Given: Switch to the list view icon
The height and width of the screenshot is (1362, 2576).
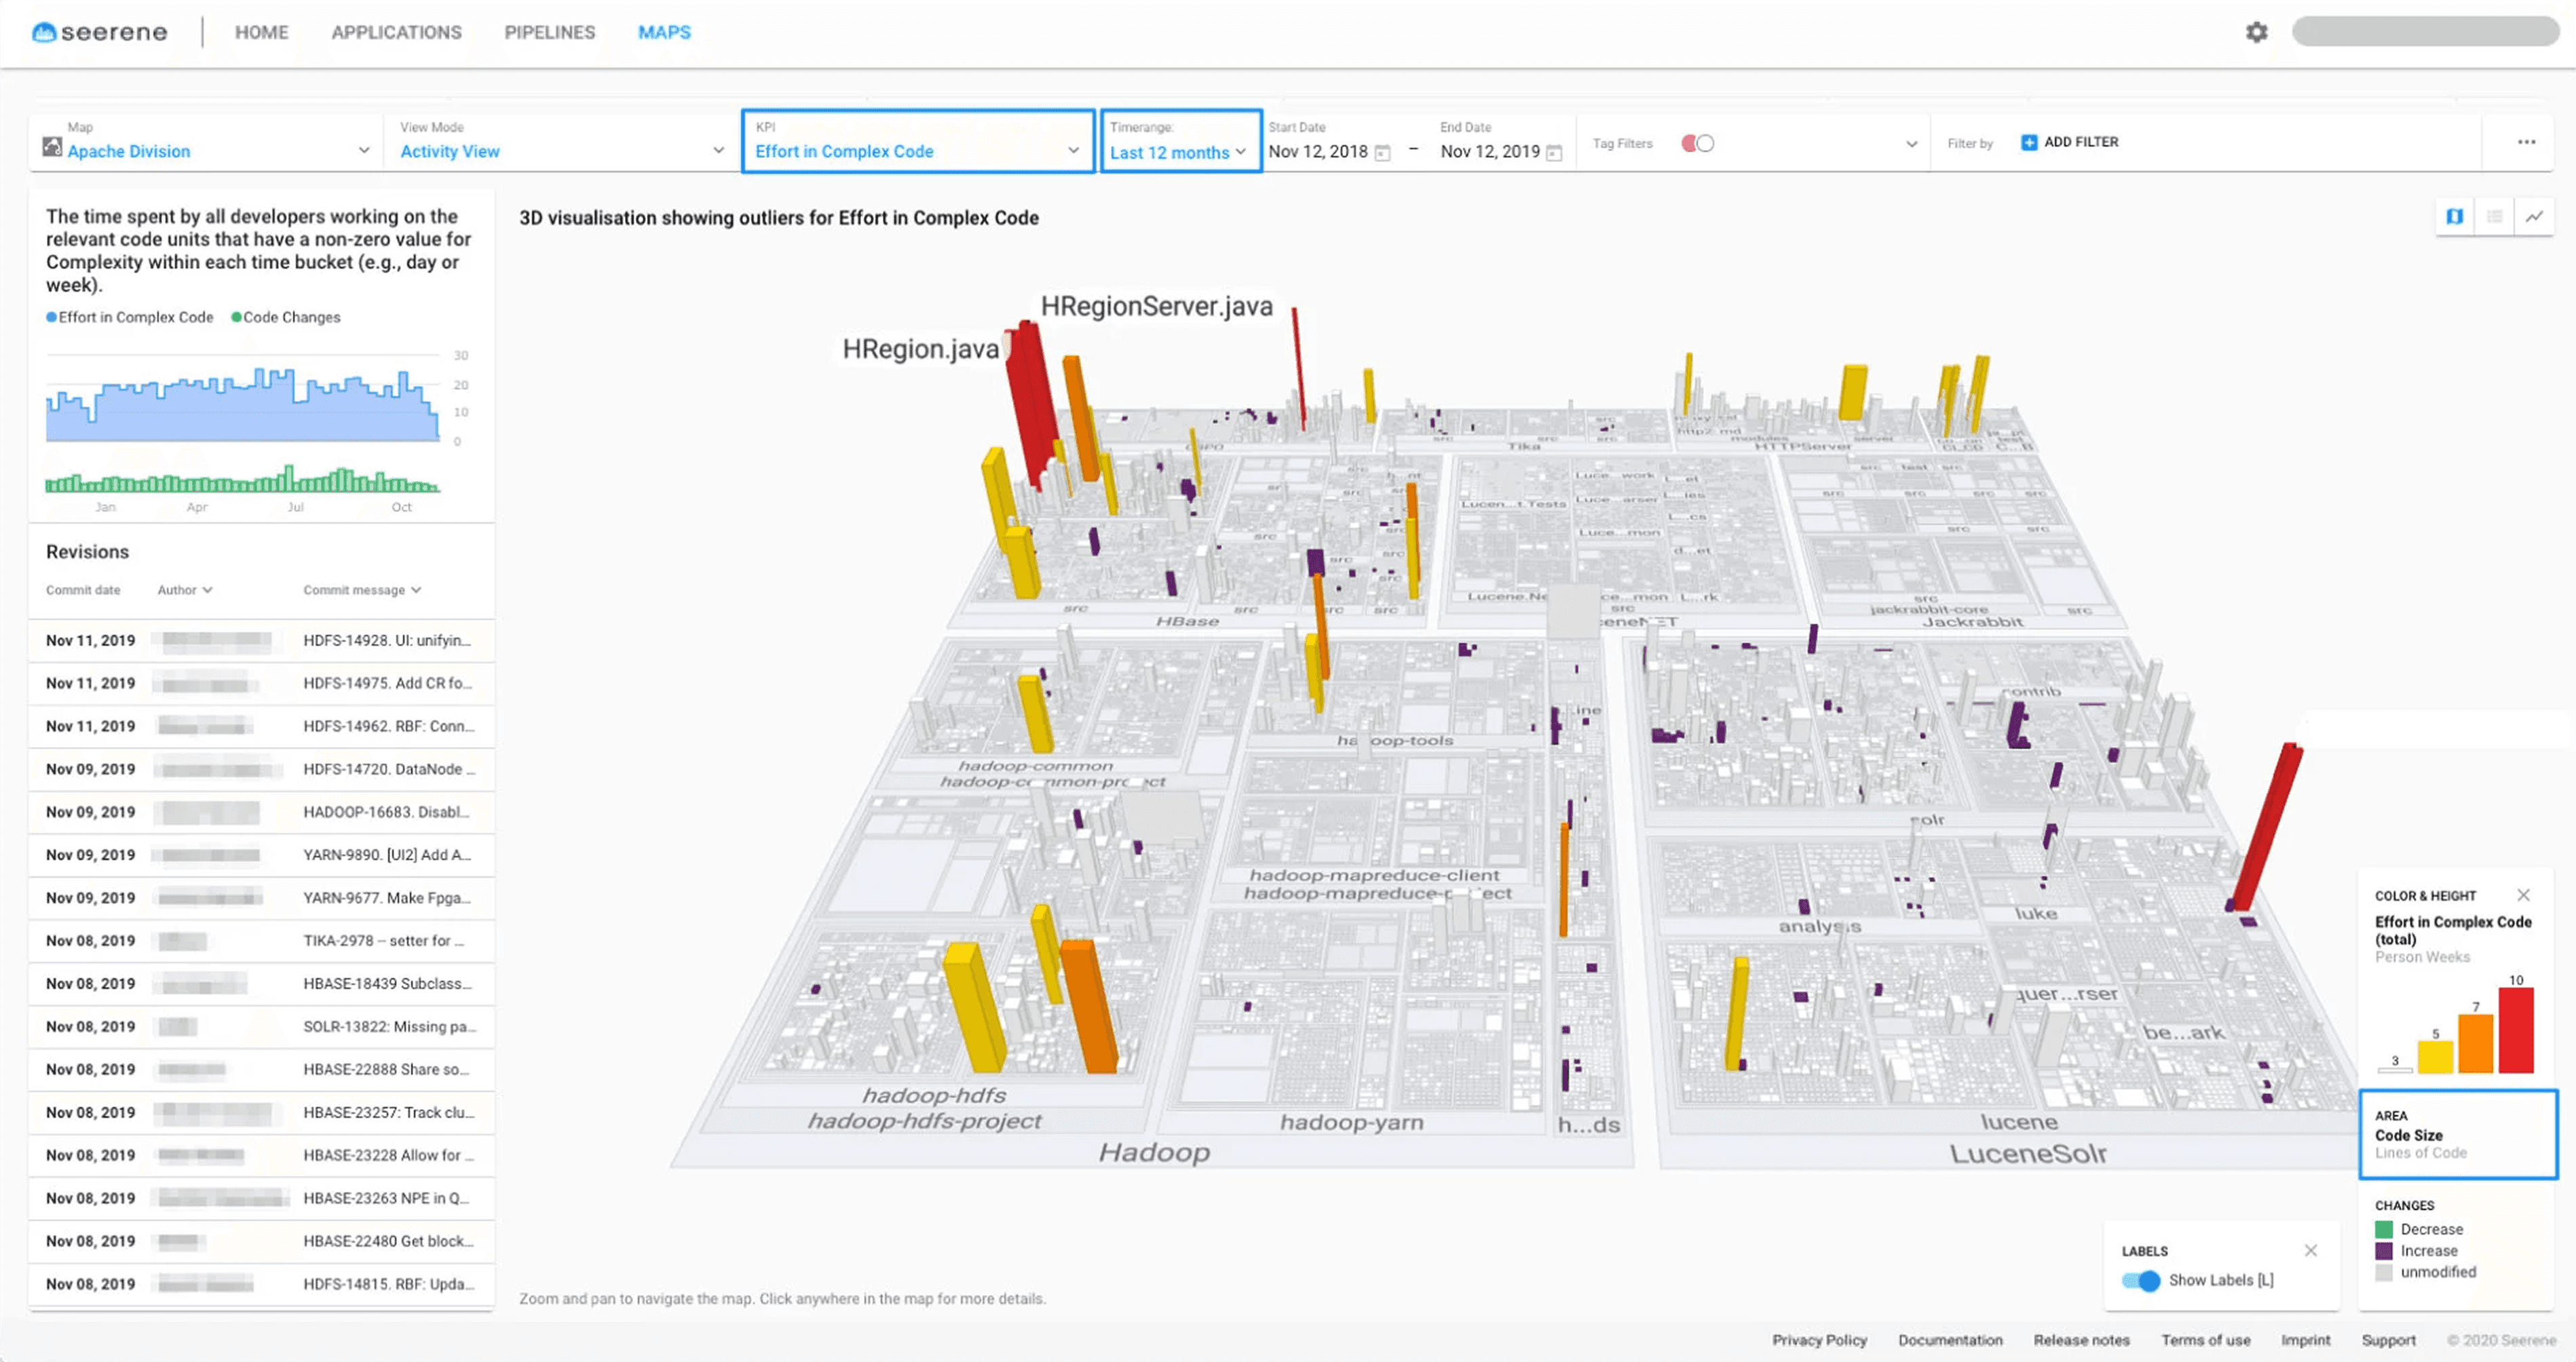Looking at the screenshot, I should (x=2494, y=217).
